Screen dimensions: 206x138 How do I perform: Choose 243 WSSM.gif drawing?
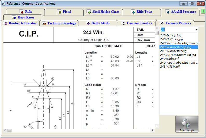[x=179, y=67]
